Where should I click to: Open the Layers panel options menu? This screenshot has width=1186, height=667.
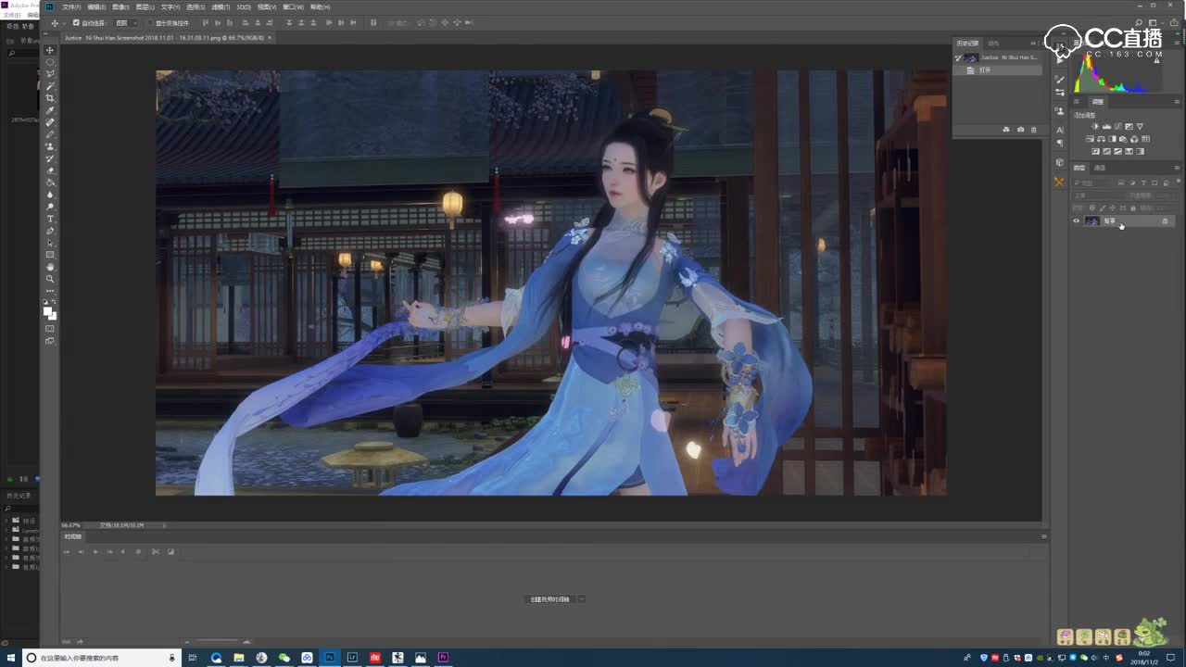[x=1175, y=168]
